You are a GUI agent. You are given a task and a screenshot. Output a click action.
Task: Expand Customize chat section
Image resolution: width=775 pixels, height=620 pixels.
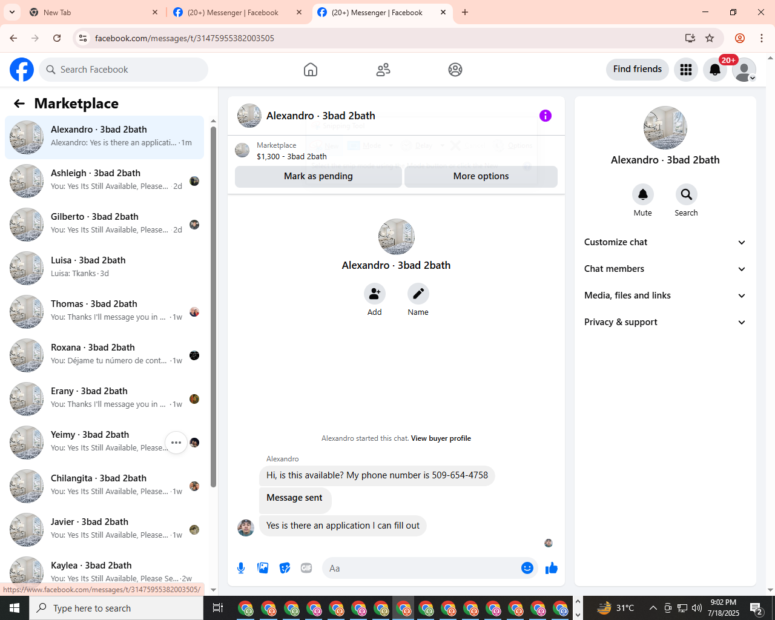tap(665, 242)
